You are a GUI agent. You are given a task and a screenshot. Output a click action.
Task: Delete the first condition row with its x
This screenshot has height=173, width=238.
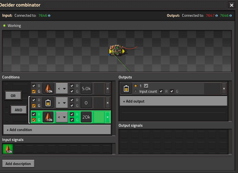108,89
